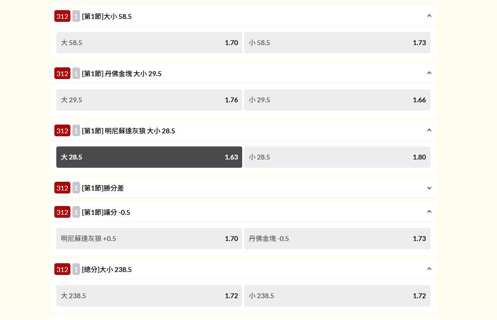Viewport: 497px width, 320px height.
Task: Pick 小 29.5 odds 1.66
Action: 337,100
